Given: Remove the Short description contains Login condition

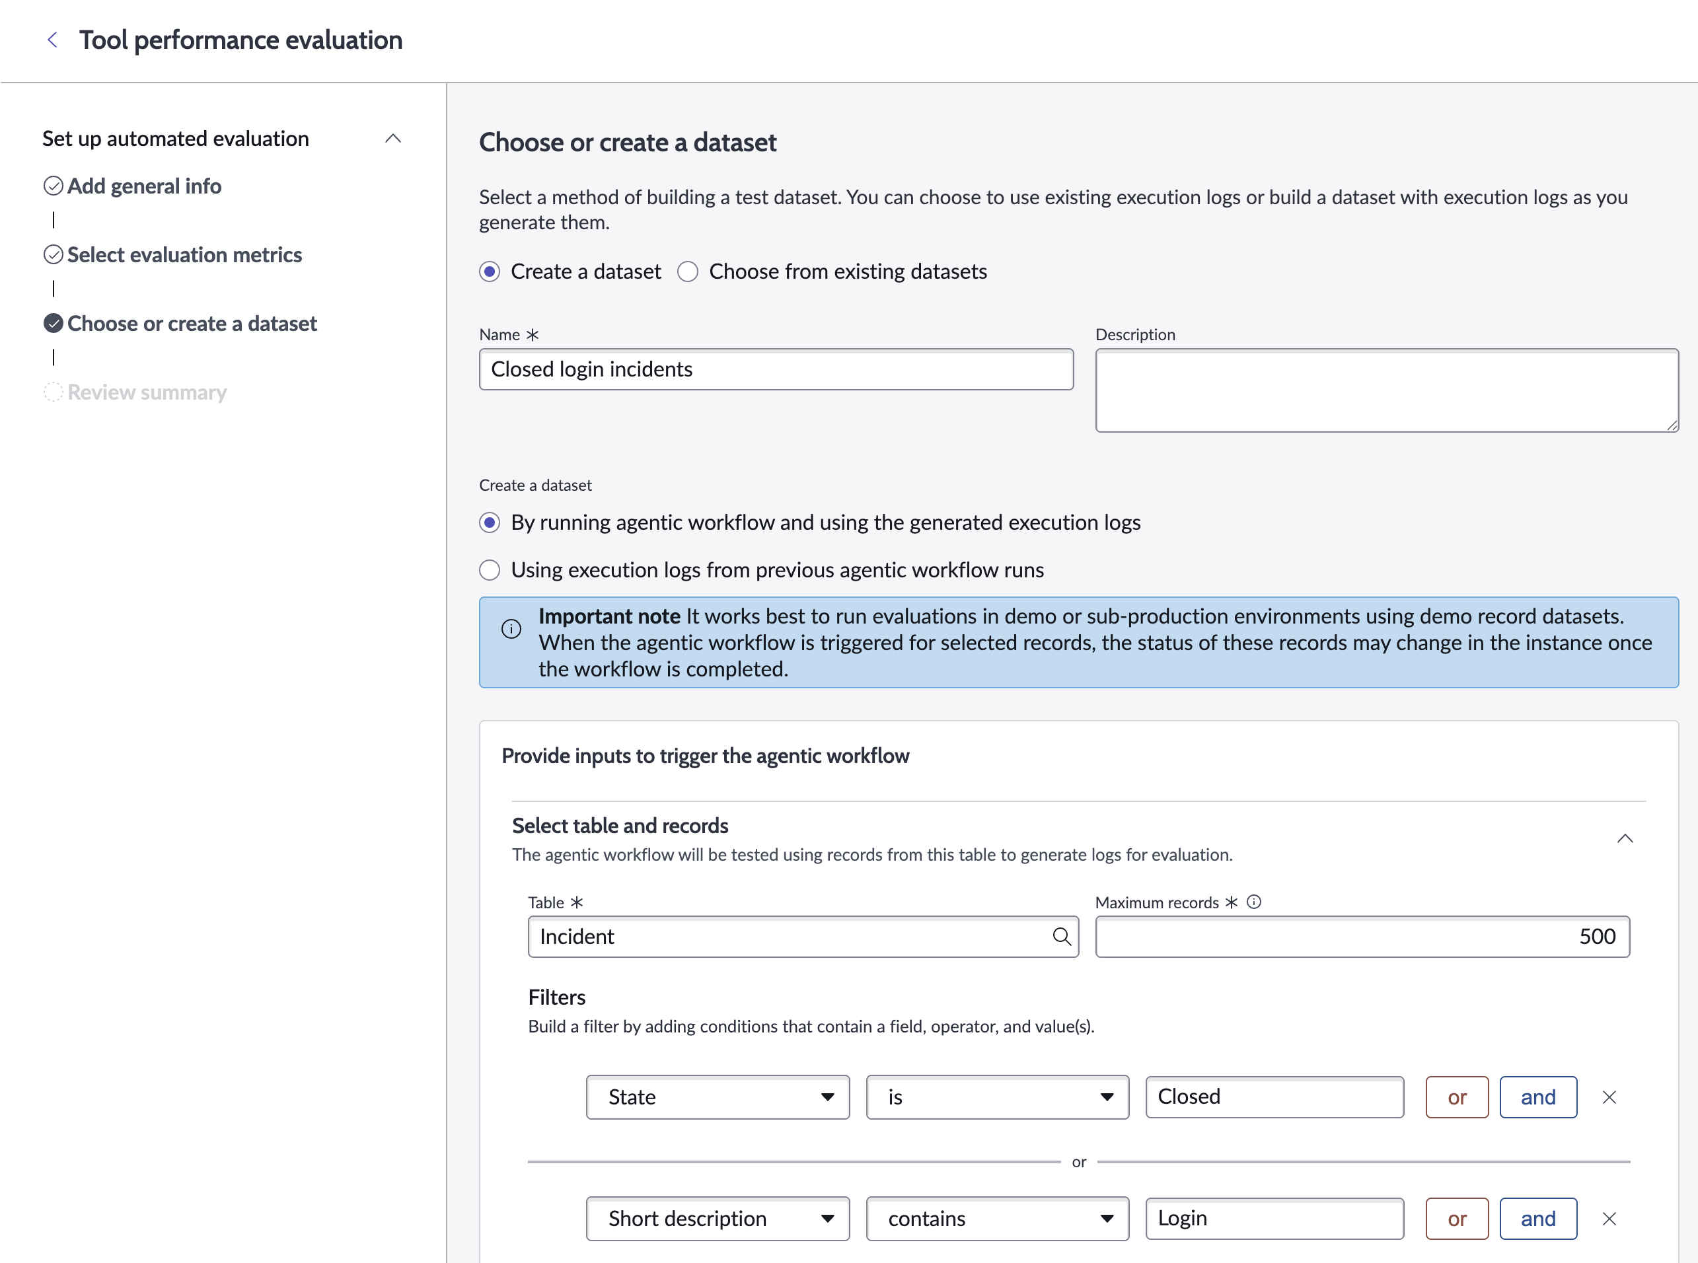Looking at the screenshot, I should (x=1609, y=1219).
